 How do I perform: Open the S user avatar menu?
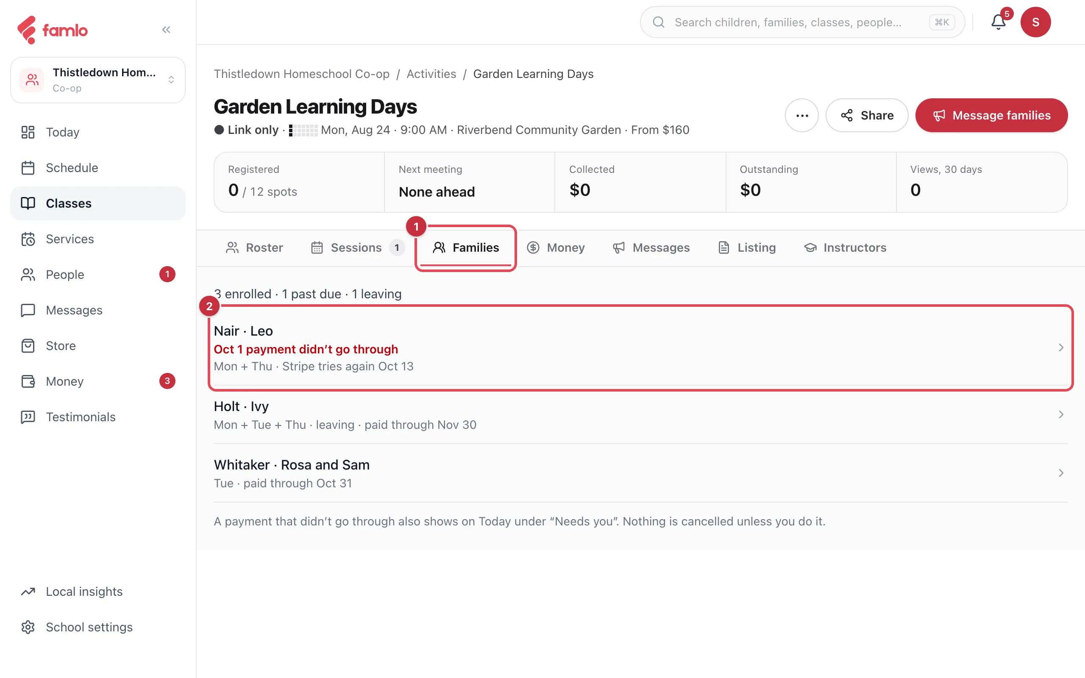[1035, 22]
